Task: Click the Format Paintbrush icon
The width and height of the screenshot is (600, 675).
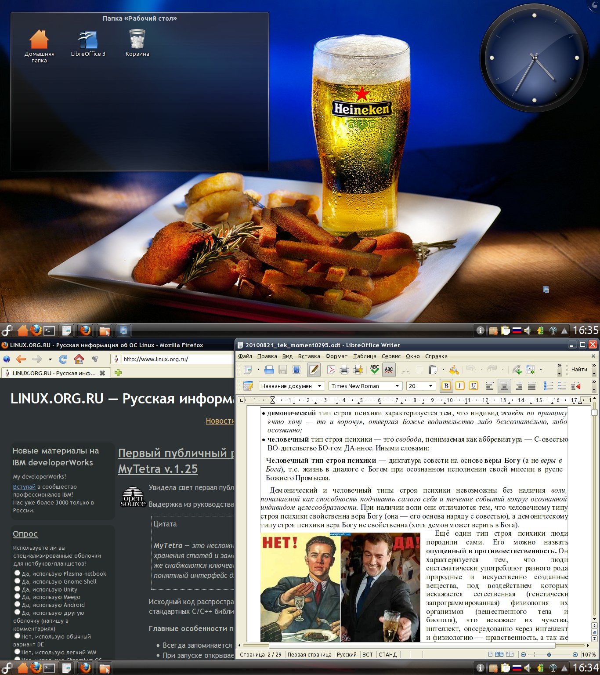Action: [454, 370]
